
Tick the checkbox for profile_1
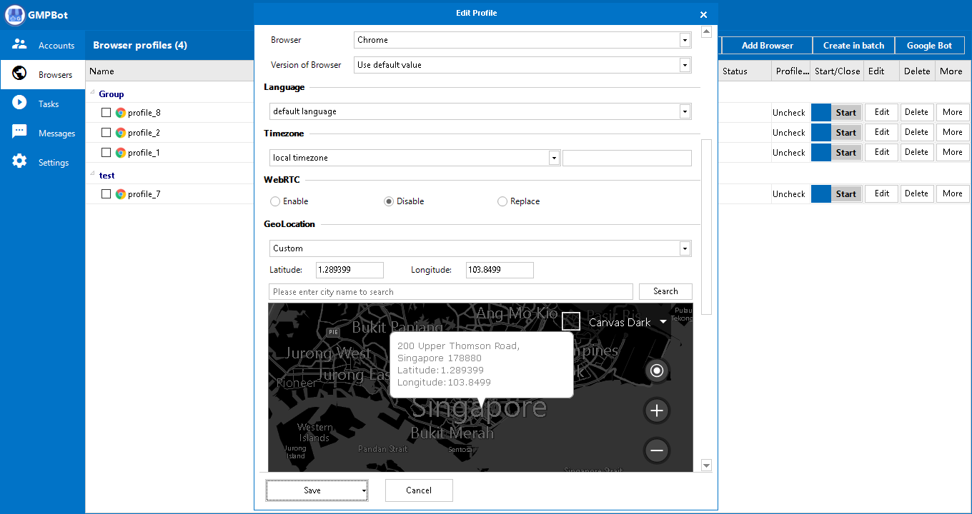pyautogui.click(x=106, y=153)
